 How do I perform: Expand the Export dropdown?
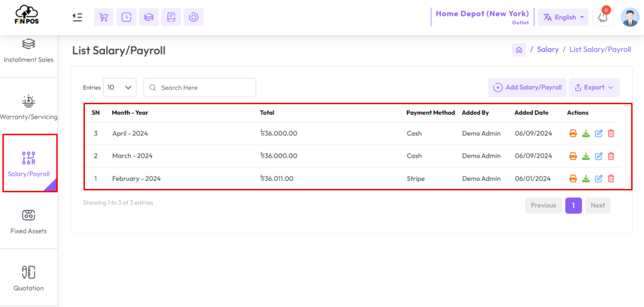pos(594,87)
